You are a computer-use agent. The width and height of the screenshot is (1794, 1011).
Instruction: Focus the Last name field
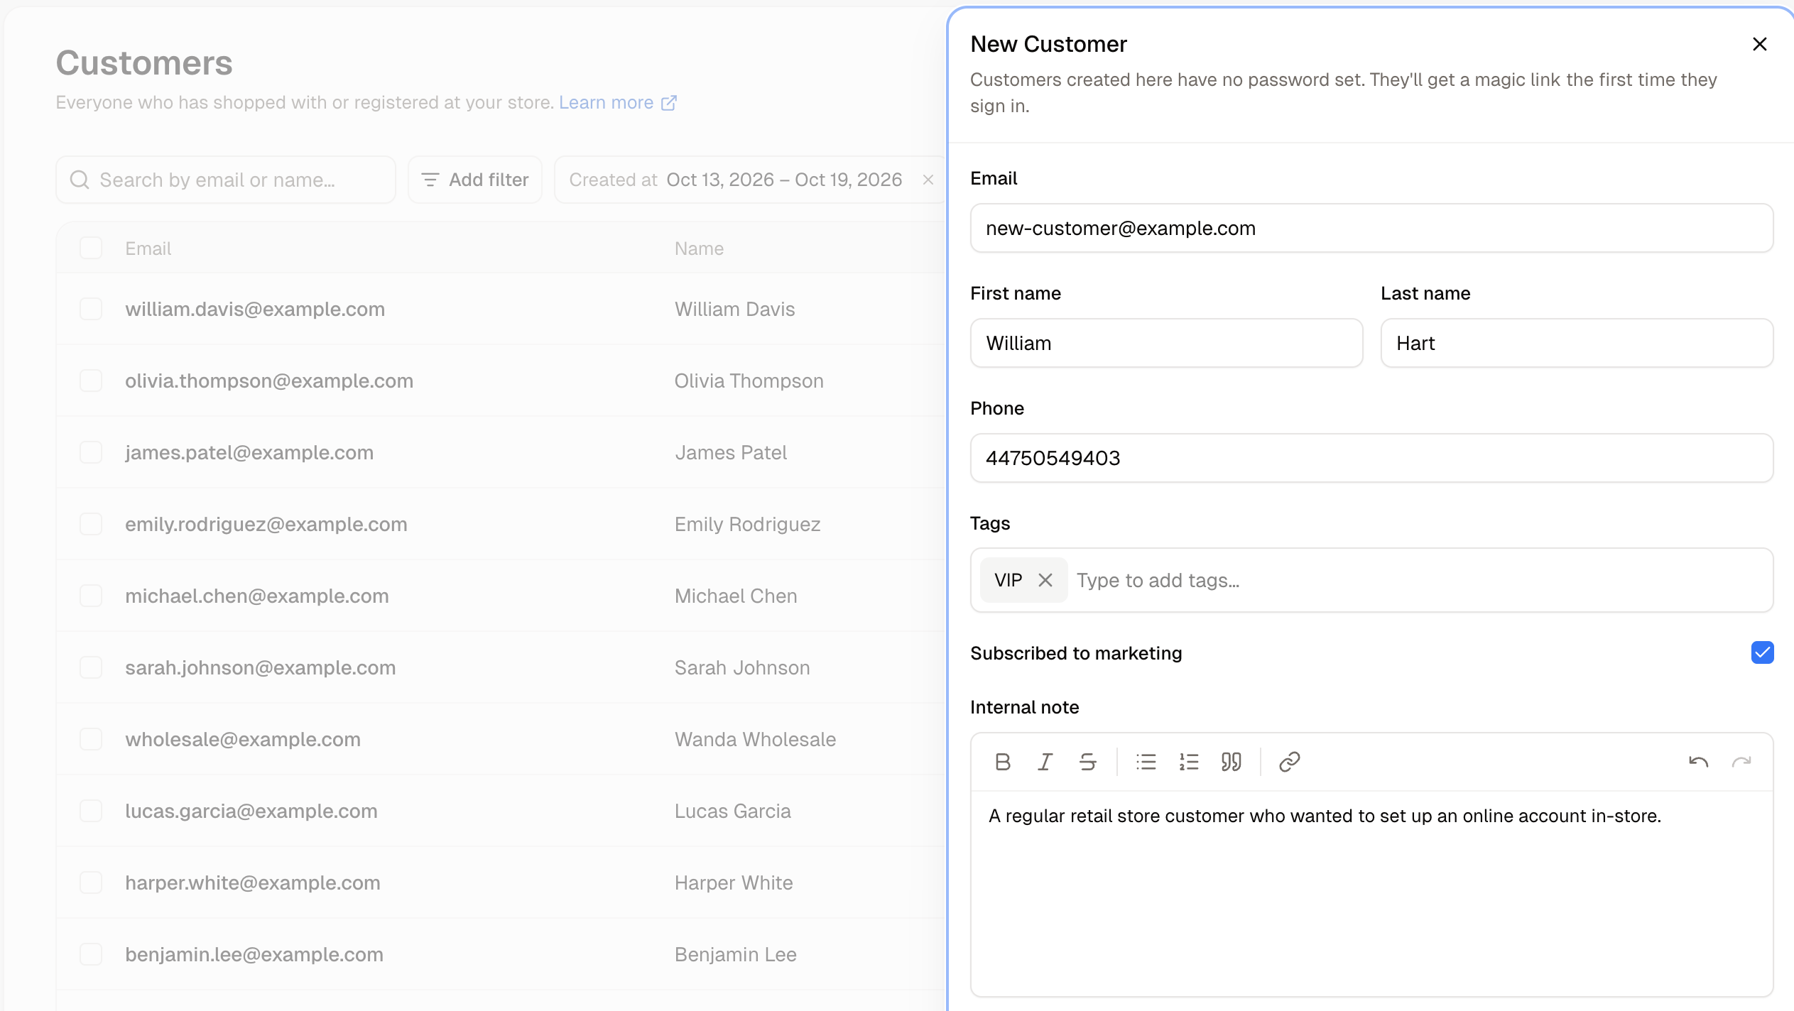click(x=1577, y=343)
